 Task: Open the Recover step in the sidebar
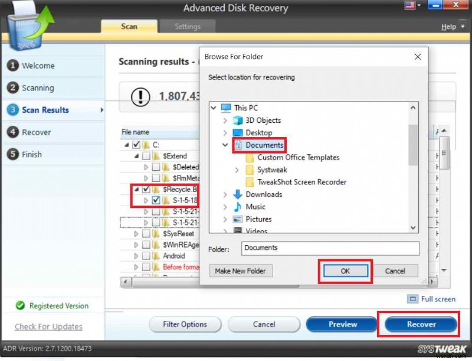click(x=13, y=132)
